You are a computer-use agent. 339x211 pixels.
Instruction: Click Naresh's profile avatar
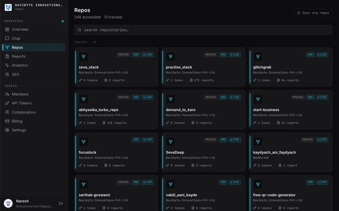8,203
